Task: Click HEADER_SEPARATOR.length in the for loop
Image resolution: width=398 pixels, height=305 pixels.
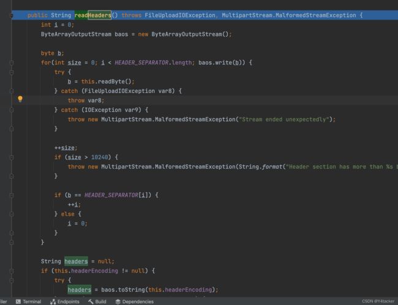Action: click(x=153, y=62)
